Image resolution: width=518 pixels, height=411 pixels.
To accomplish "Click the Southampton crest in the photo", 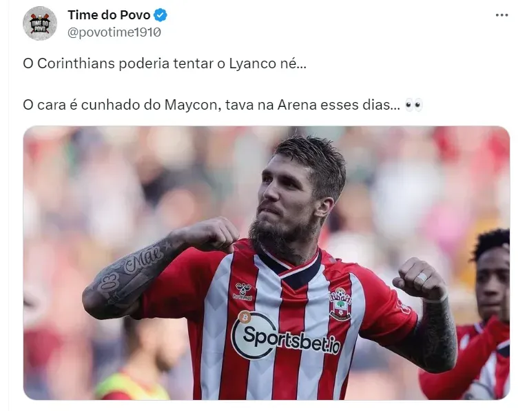I will (x=340, y=304).
